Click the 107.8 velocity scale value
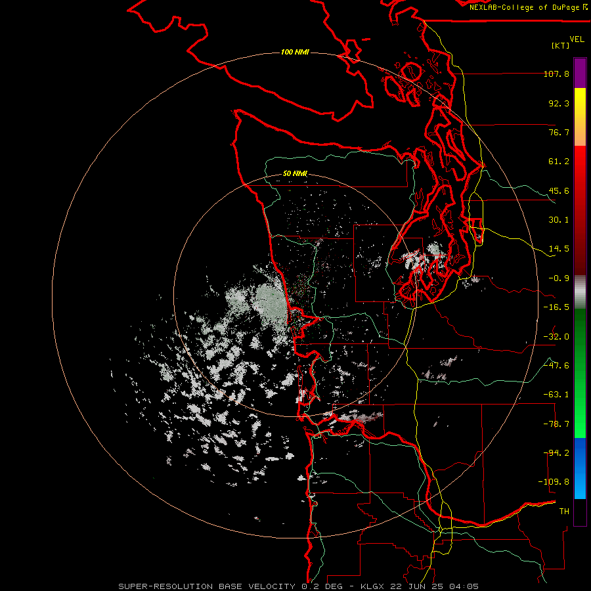This screenshot has width=591, height=591. (556, 74)
